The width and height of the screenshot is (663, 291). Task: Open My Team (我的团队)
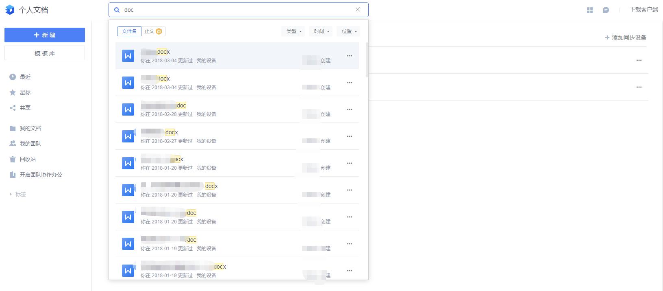point(30,144)
